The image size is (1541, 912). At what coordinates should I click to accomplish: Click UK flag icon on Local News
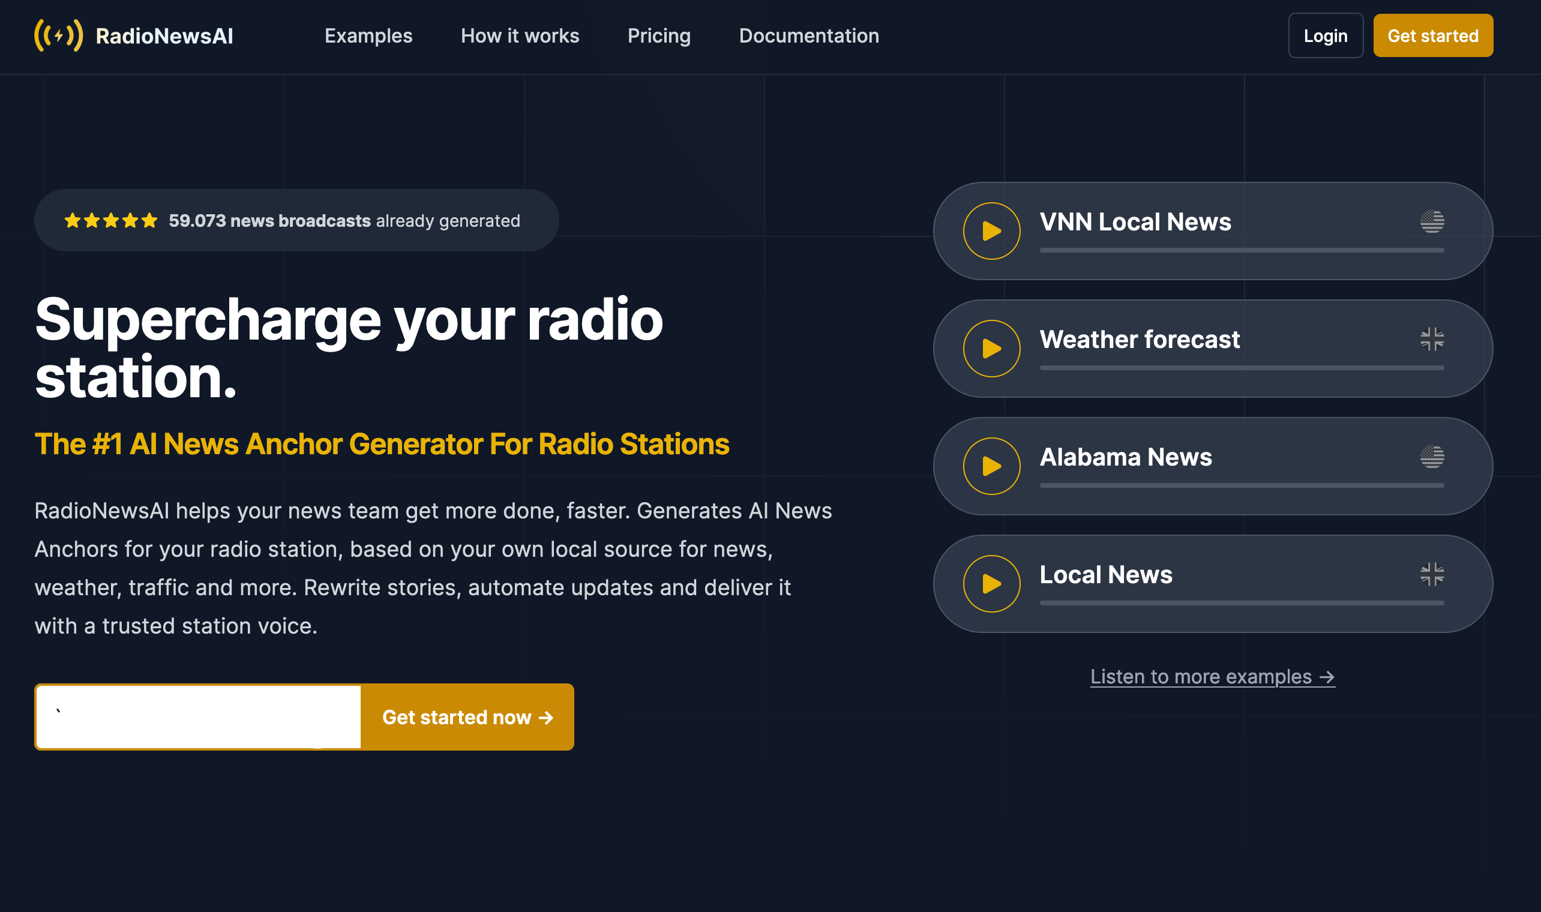click(x=1432, y=575)
